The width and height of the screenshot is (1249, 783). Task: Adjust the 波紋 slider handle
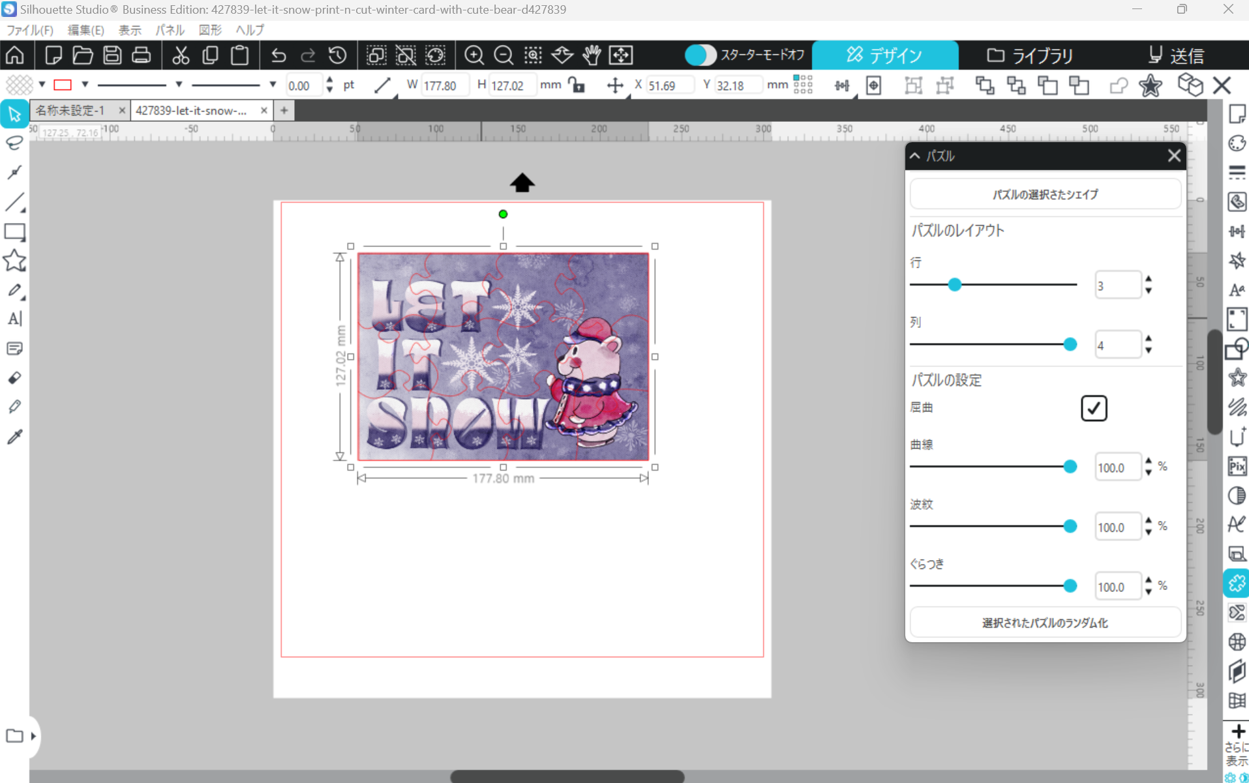tap(1070, 526)
